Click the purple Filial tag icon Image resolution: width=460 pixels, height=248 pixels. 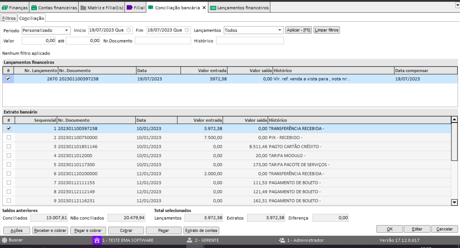[130, 8]
